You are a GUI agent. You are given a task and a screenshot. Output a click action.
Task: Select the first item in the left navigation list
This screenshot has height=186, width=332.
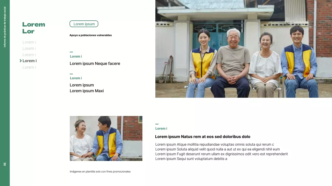(x=29, y=42)
